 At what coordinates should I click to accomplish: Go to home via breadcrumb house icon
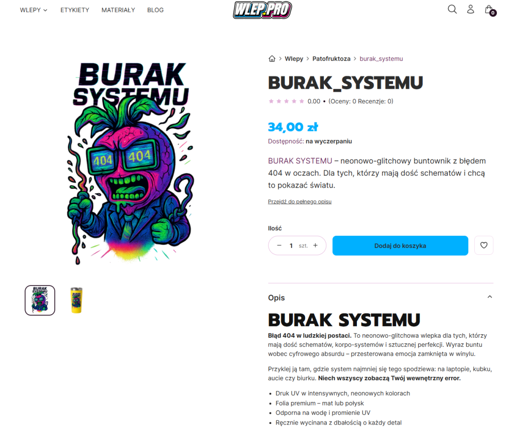272,59
